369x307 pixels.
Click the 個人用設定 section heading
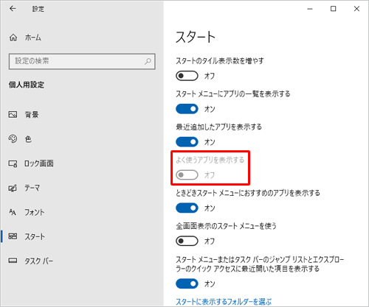[x=27, y=85]
